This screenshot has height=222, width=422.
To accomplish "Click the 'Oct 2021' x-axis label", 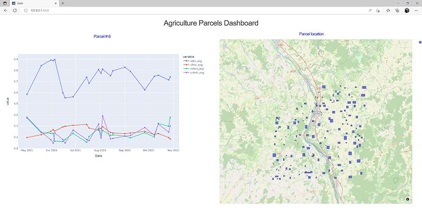I will pos(149,150).
